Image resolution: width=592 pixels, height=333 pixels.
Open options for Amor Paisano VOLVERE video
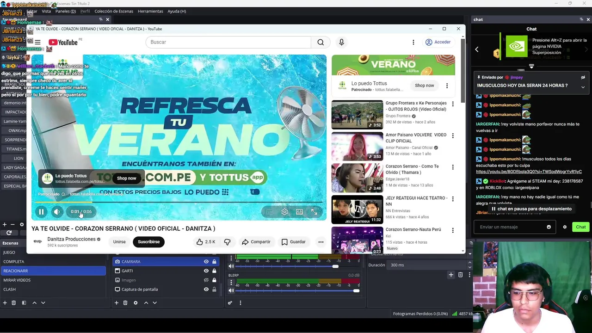[x=453, y=136]
